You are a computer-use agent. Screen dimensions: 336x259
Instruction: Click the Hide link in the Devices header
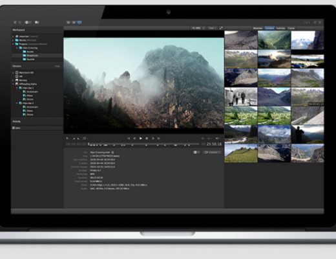click(x=57, y=66)
